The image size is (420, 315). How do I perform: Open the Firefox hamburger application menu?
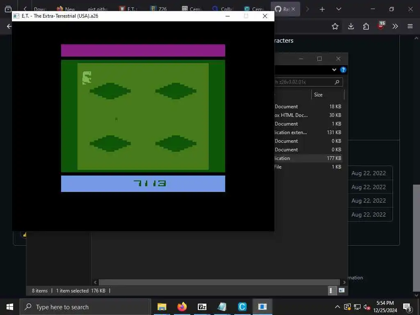pos(410,26)
